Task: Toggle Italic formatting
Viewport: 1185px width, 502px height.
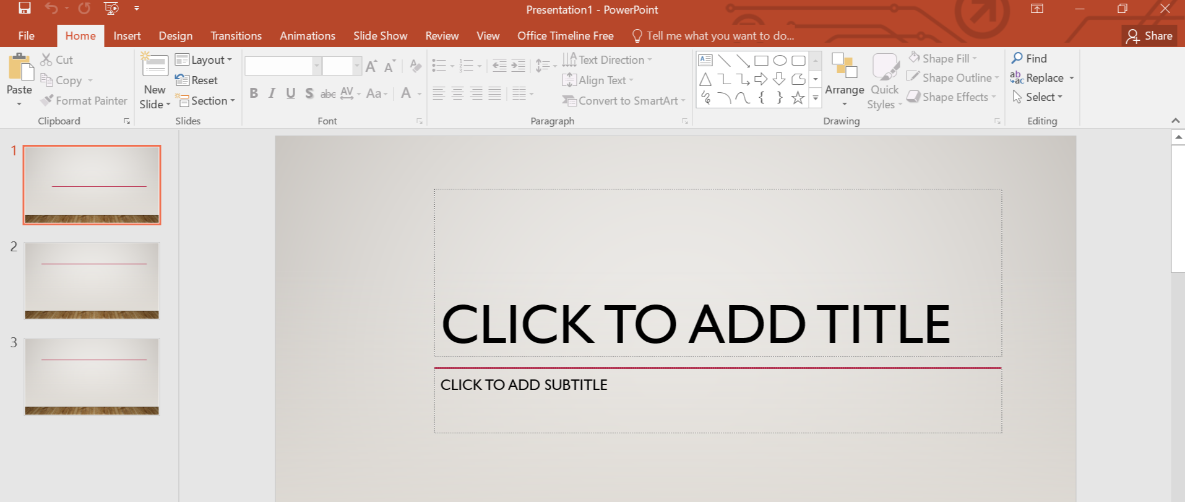Action: point(272,93)
